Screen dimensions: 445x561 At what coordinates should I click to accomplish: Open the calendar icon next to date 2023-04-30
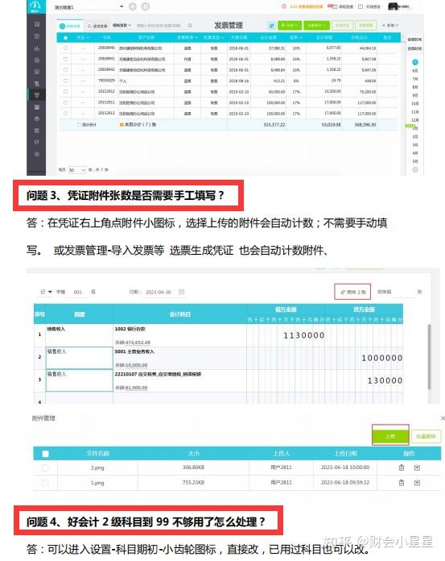[x=181, y=292]
